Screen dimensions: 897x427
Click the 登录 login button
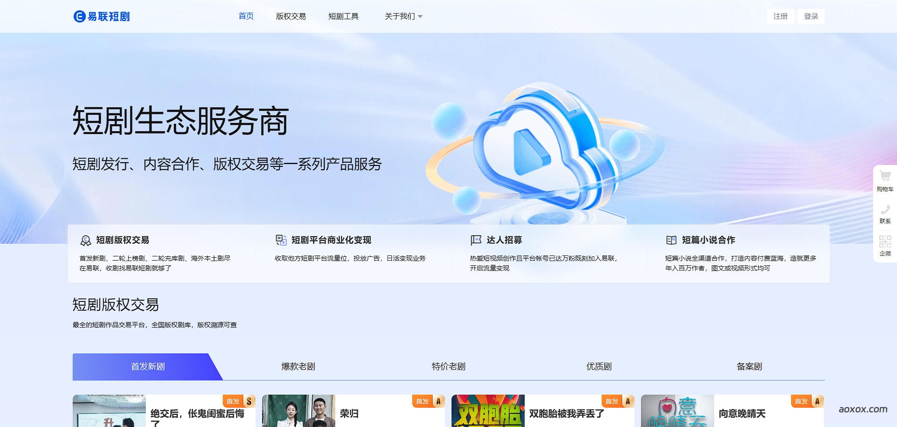tap(811, 16)
